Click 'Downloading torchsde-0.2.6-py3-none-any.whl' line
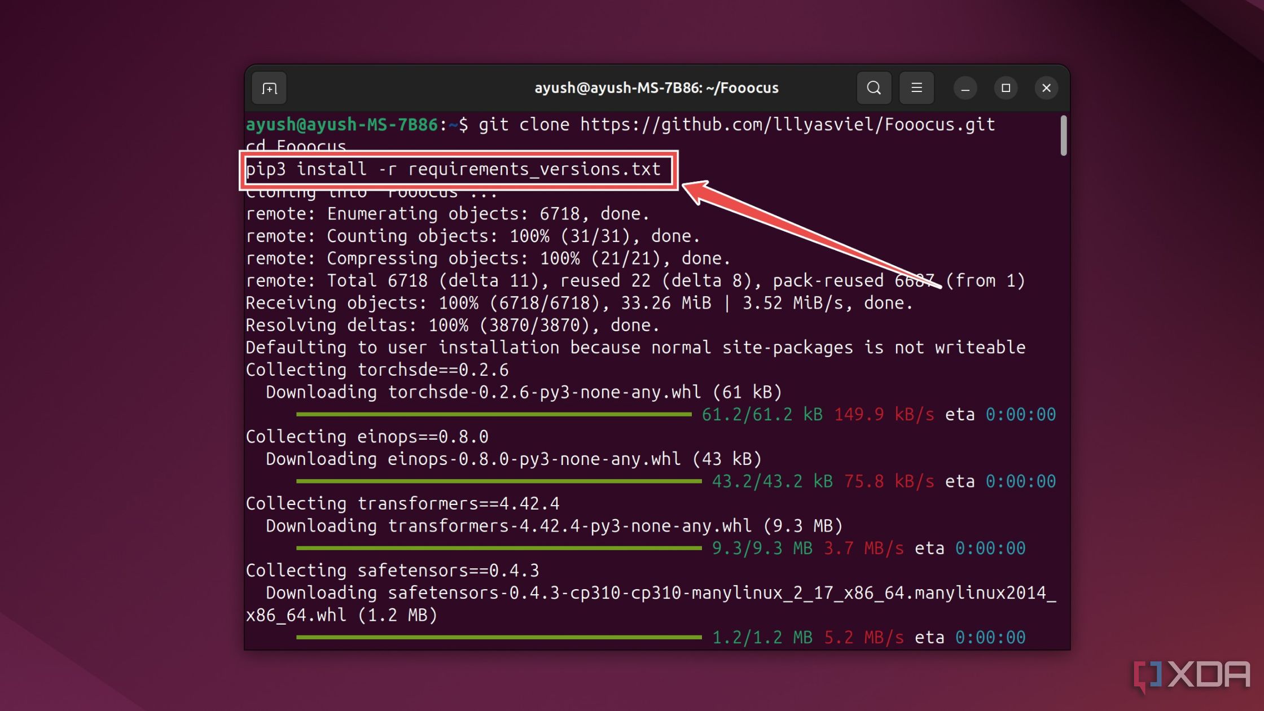Screen dimensions: 1264x711 tap(524, 392)
